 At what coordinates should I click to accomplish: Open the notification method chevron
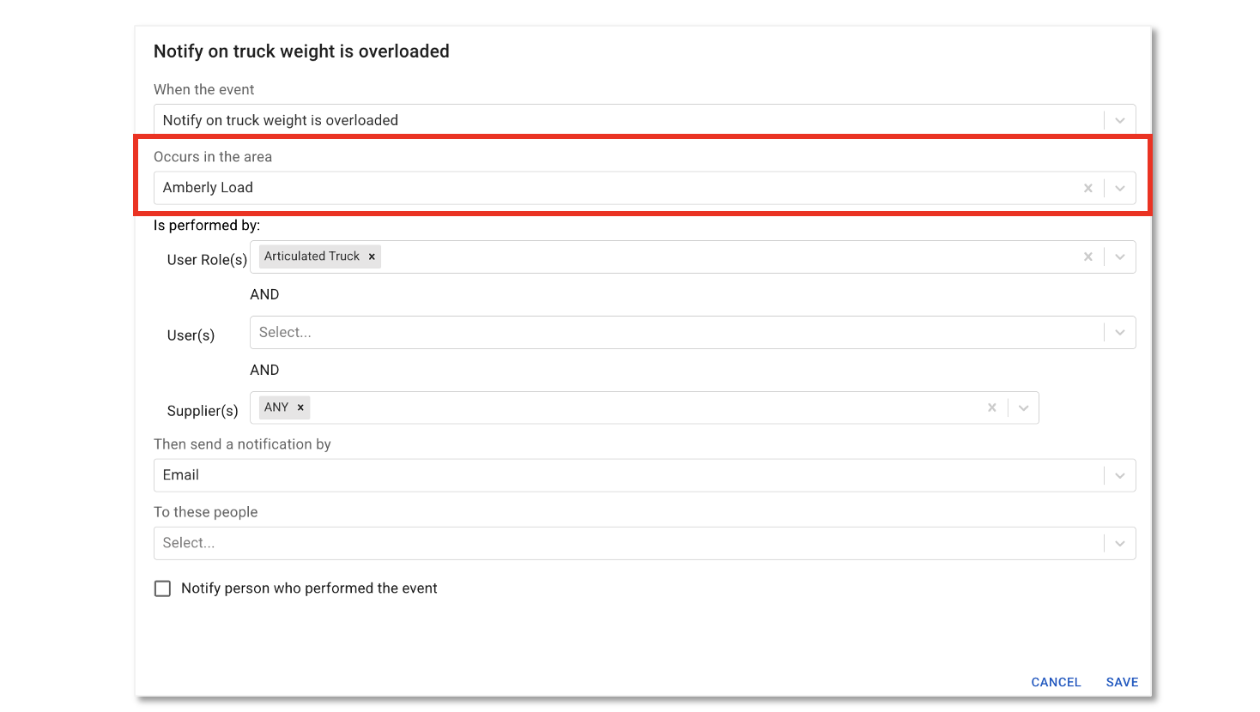1118,474
